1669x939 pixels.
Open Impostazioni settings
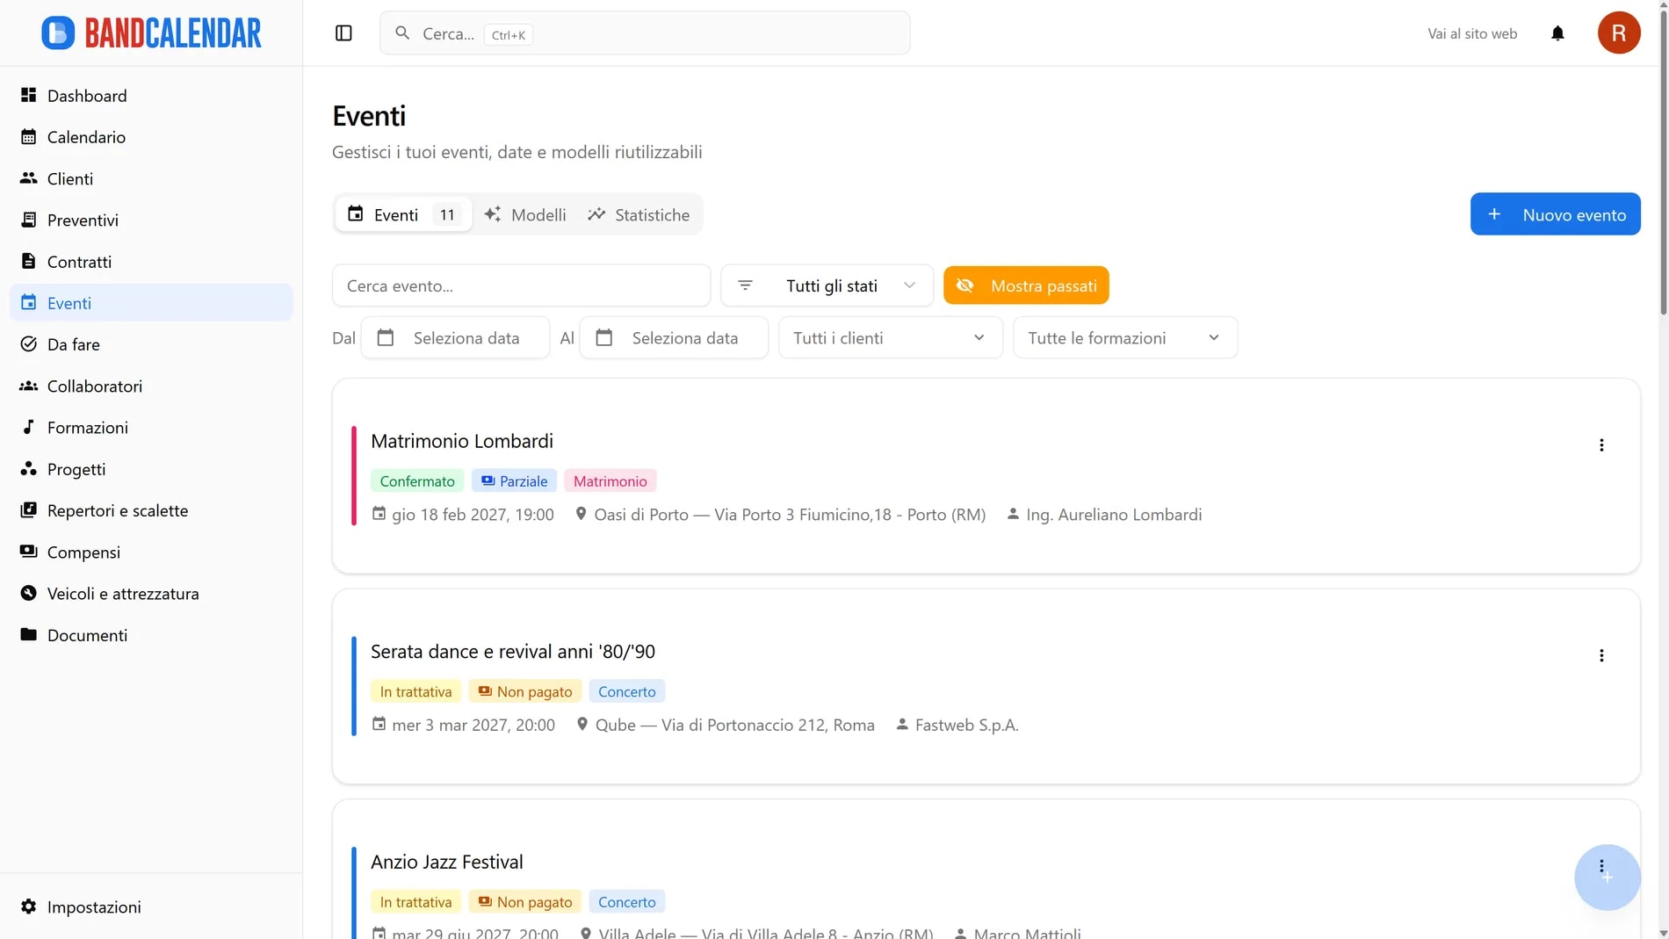point(151,906)
